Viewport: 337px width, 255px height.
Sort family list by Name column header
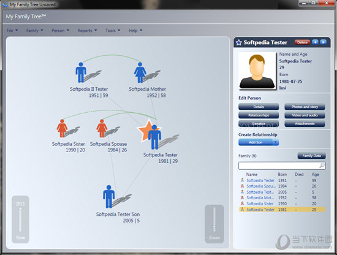[x=252, y=174]
